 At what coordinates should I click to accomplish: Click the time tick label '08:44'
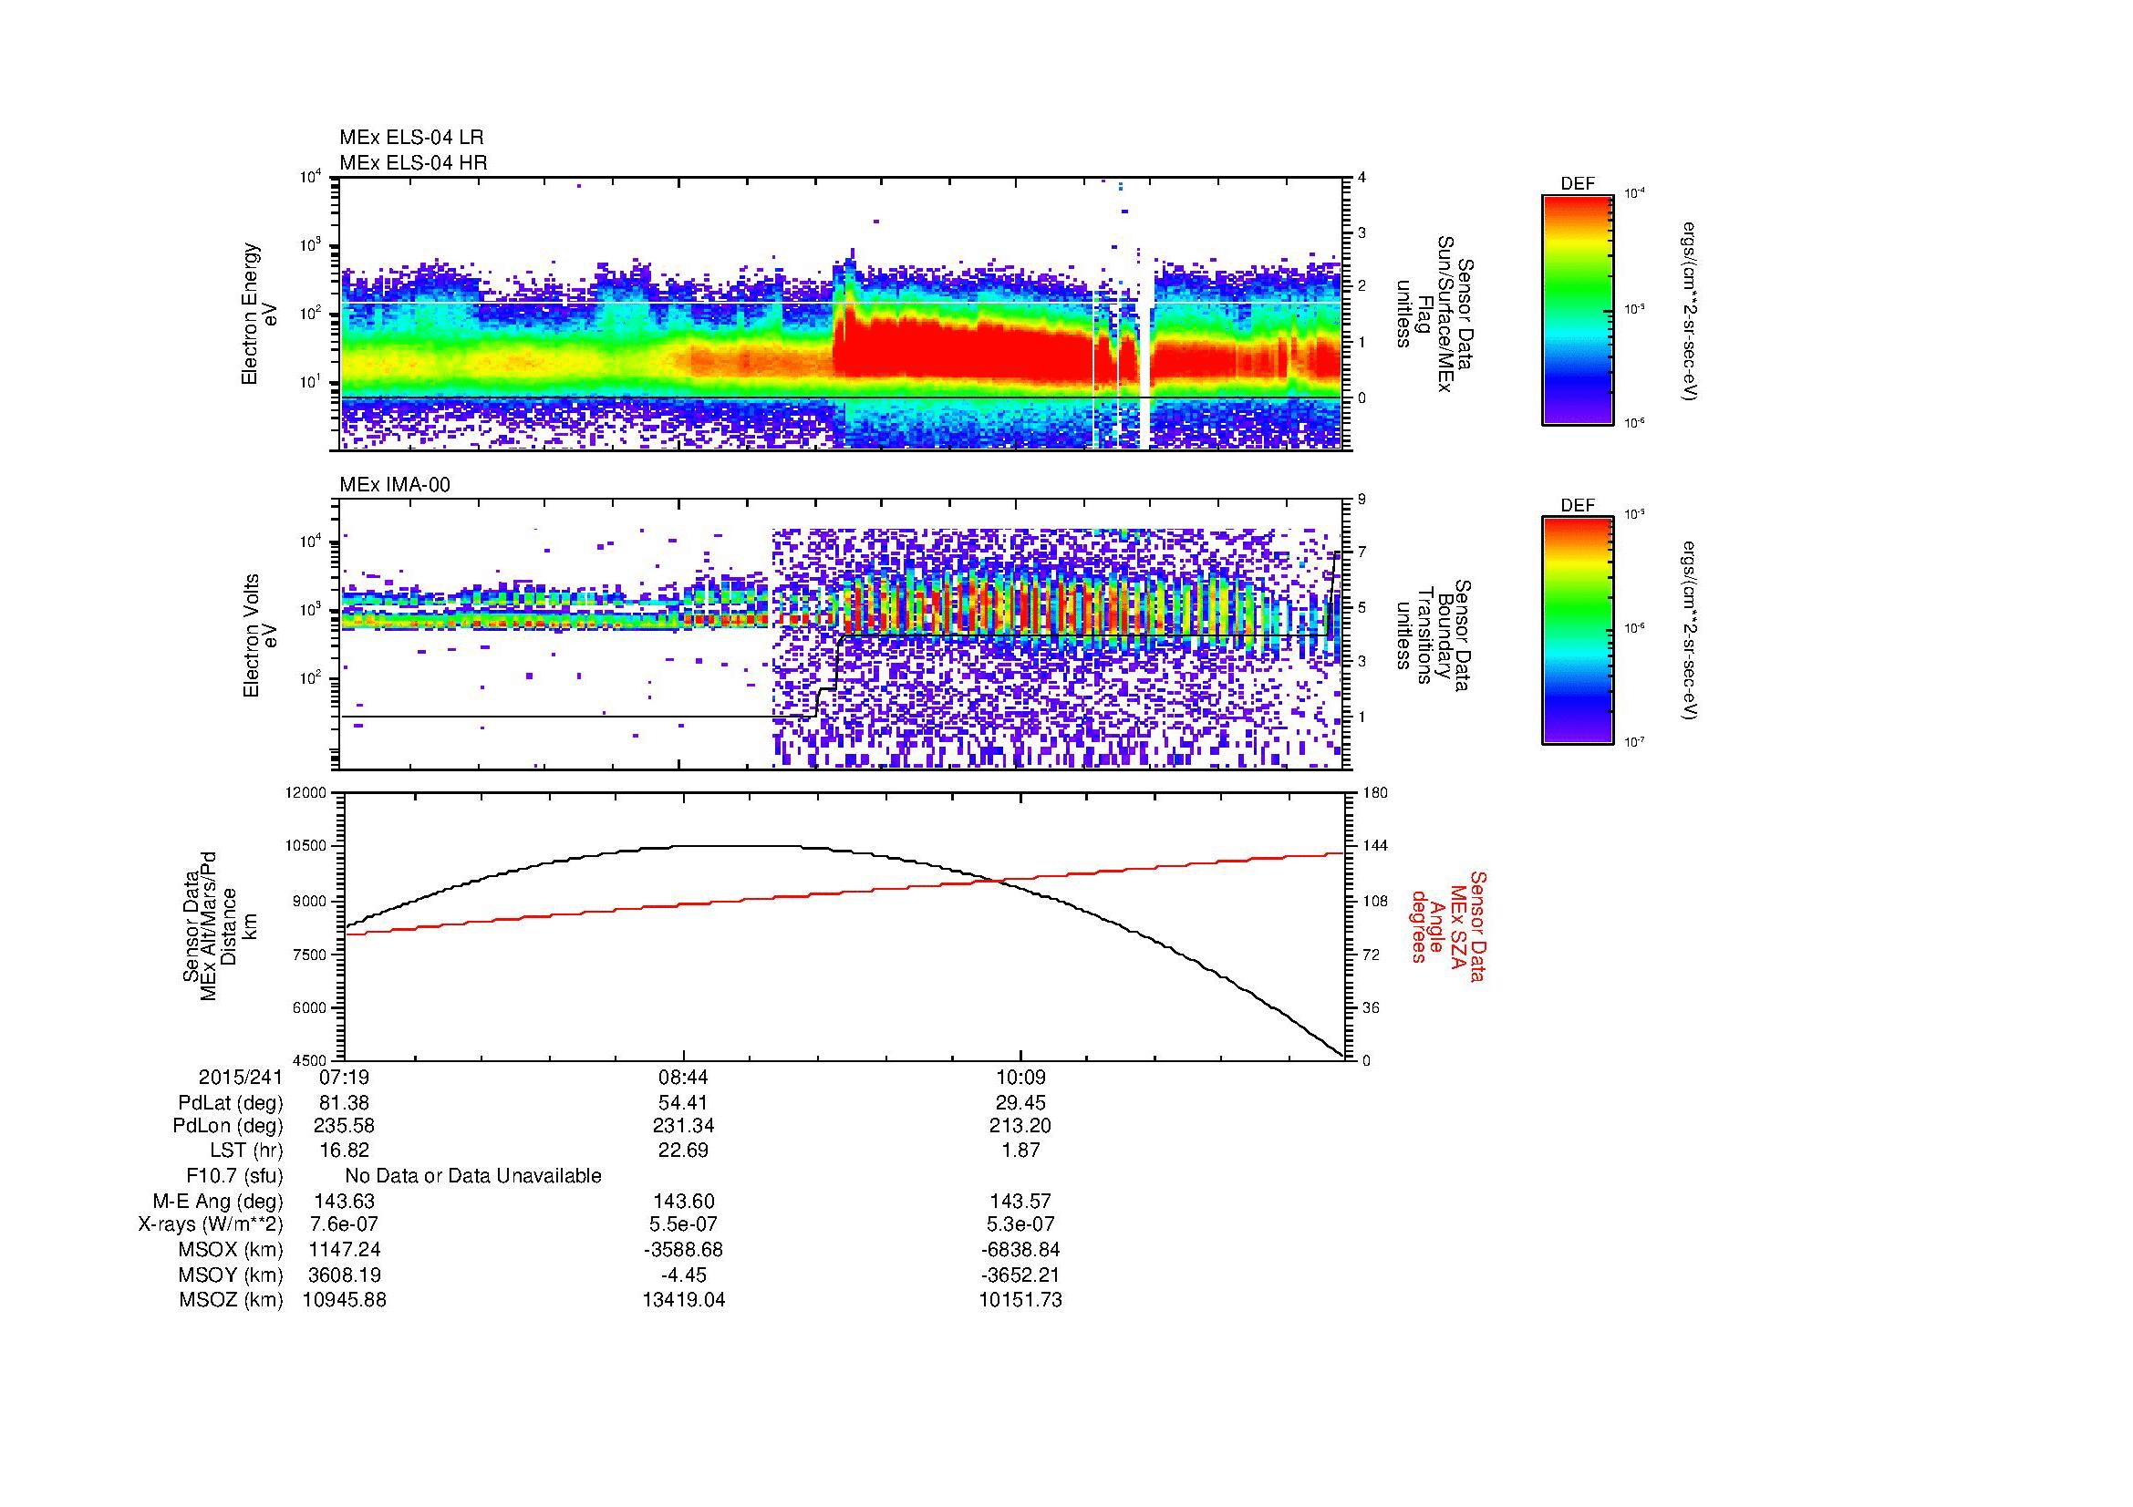(683, 1077)
